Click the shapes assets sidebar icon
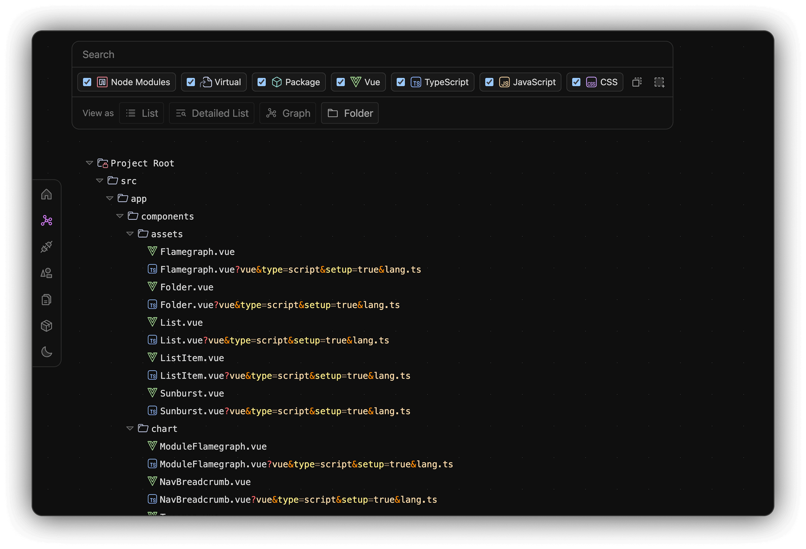 point(46,273)
